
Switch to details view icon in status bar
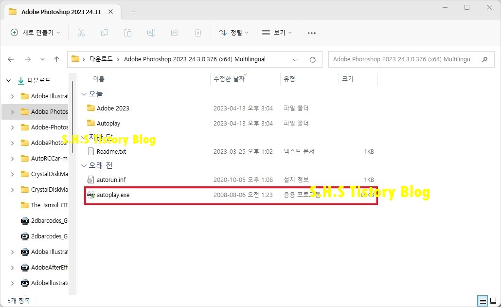click(483, 301)
